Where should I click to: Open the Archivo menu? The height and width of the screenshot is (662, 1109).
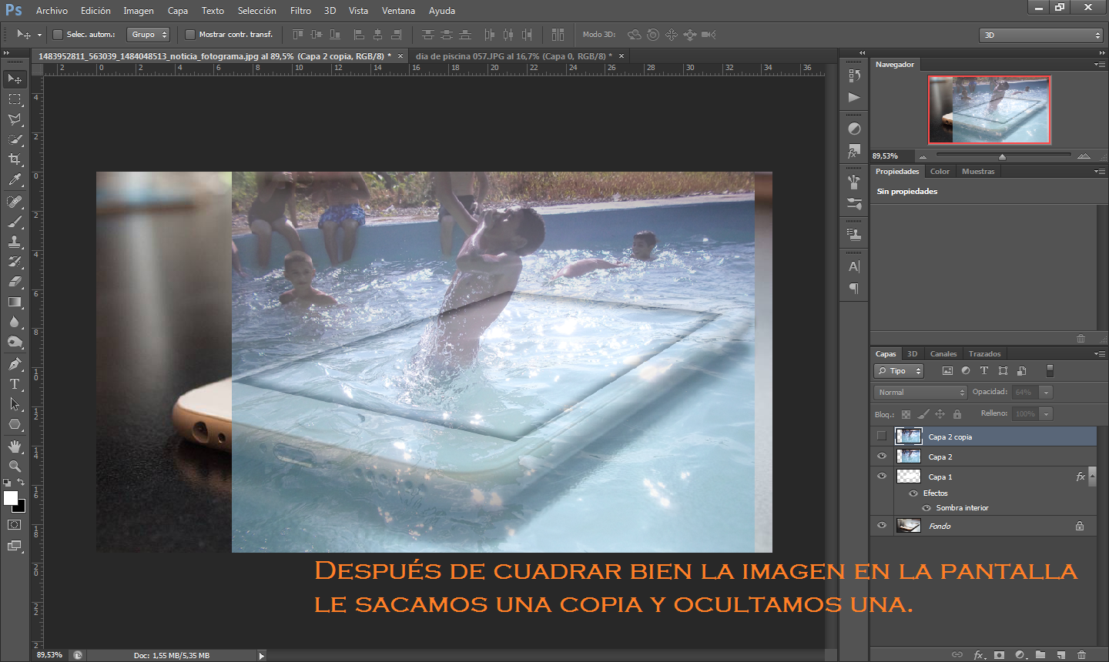pyautogui.click(x=52, y=11)
